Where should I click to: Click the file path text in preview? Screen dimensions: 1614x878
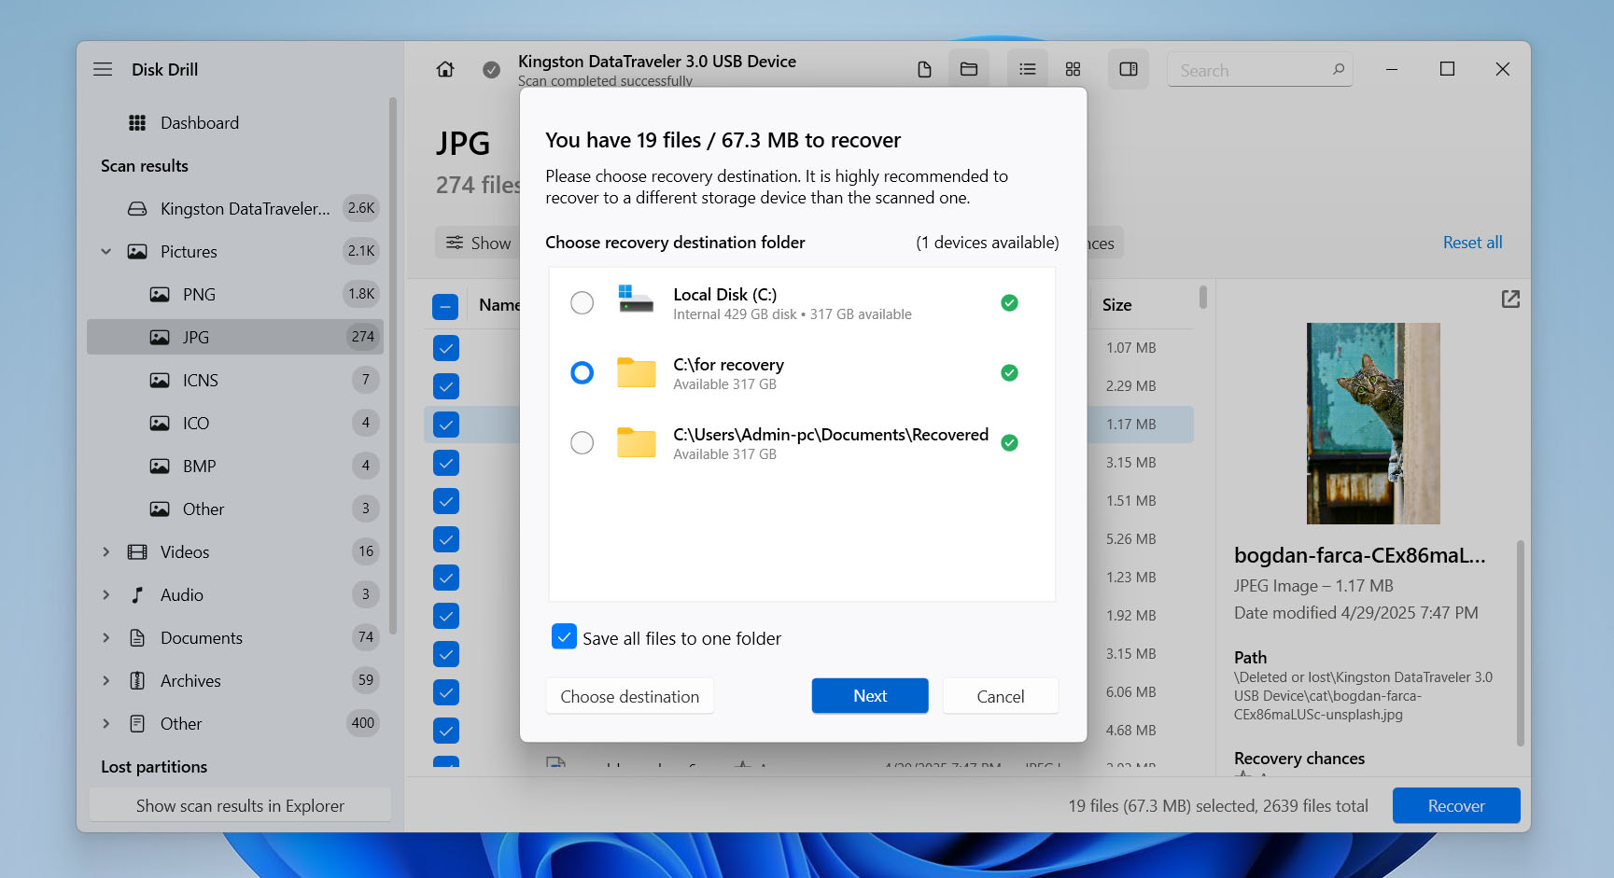[1363, 696]
